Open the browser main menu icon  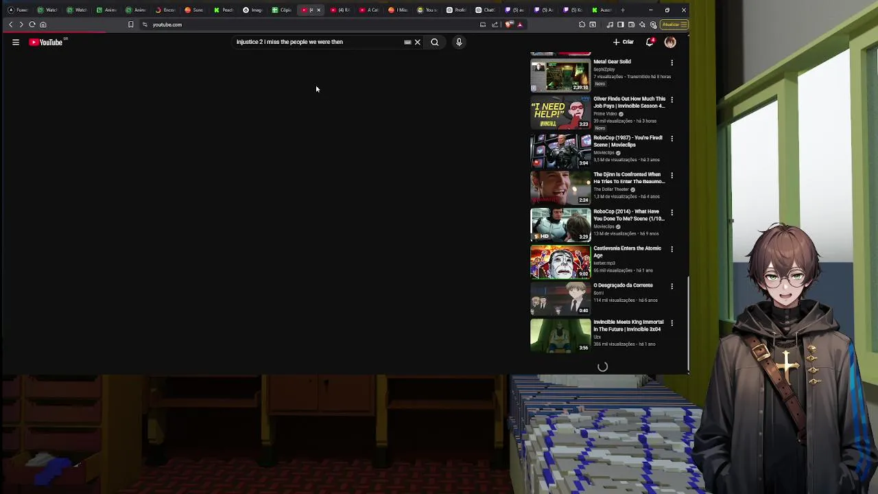(x=685, y=25)
